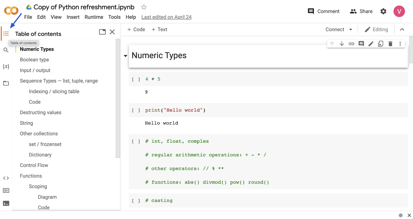413x219 pixels.
Task: Mirror cell in tab icon
Action: (x=381, y=44)
